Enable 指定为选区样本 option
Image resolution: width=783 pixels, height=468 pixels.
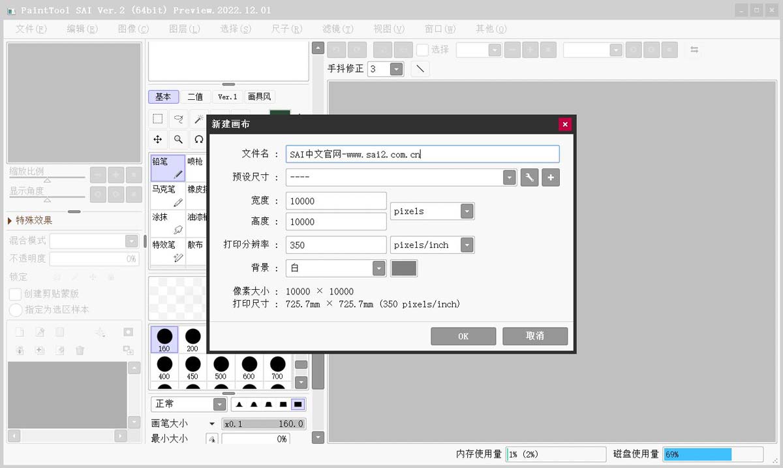(x=15, y=310)
